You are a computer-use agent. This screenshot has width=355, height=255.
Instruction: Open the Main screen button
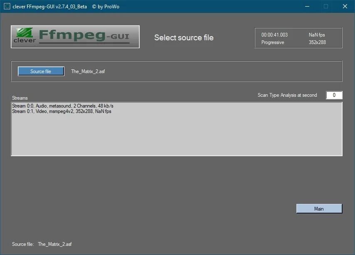tap(319, 208)
